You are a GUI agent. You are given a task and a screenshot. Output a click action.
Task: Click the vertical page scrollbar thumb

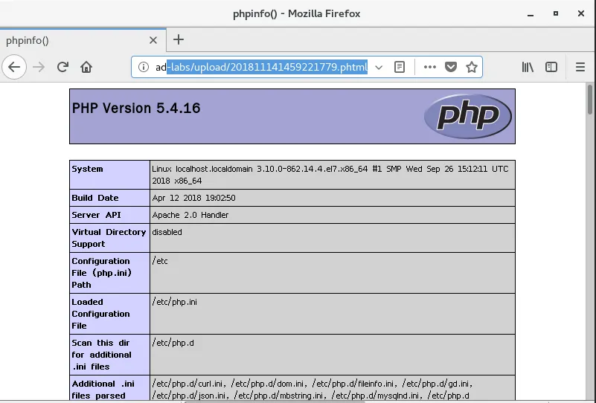click(x=589, y=100)
